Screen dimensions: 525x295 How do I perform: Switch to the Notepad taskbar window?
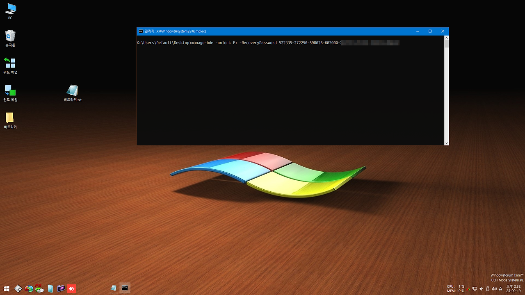(114, 288)
